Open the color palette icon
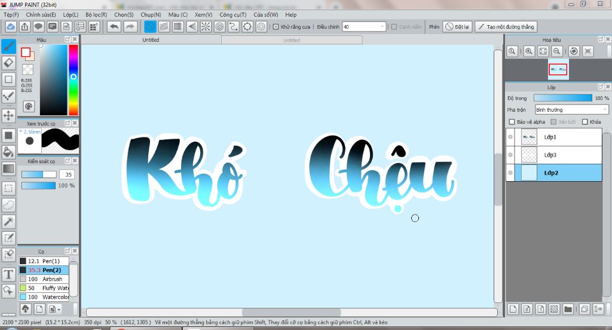 point(29,106)
